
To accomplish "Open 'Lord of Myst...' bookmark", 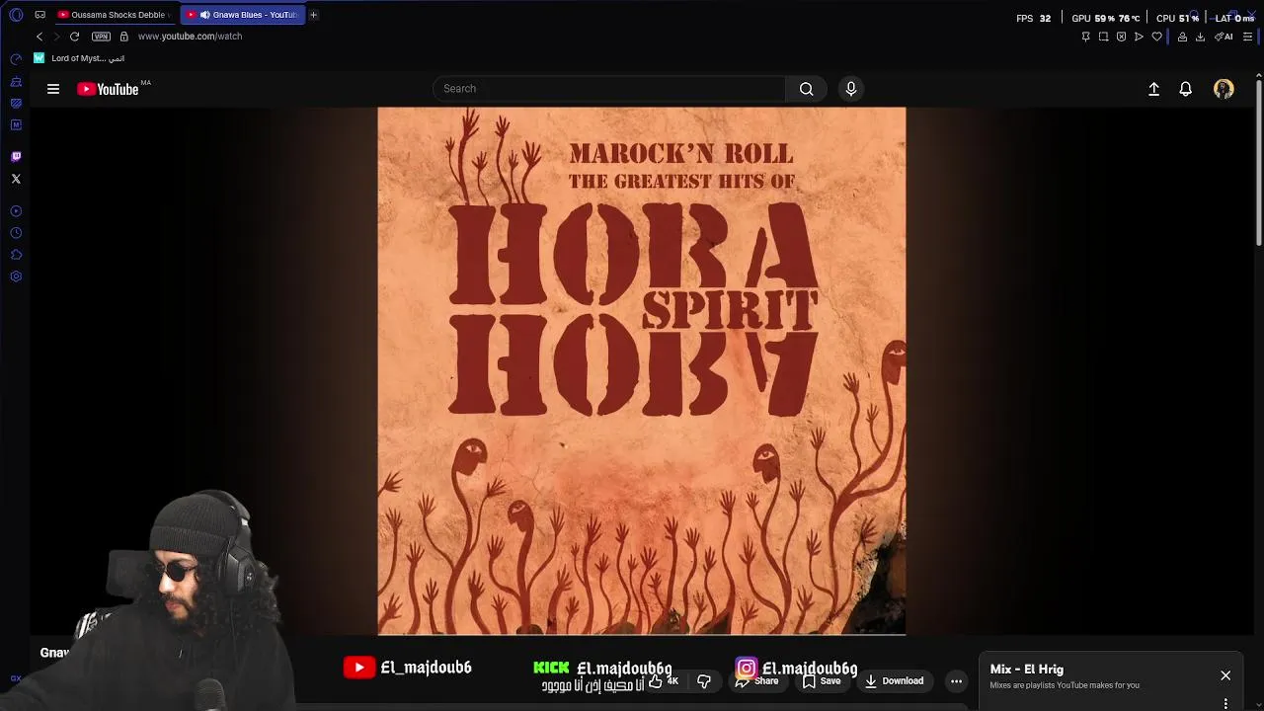I will tap(79, 58).
